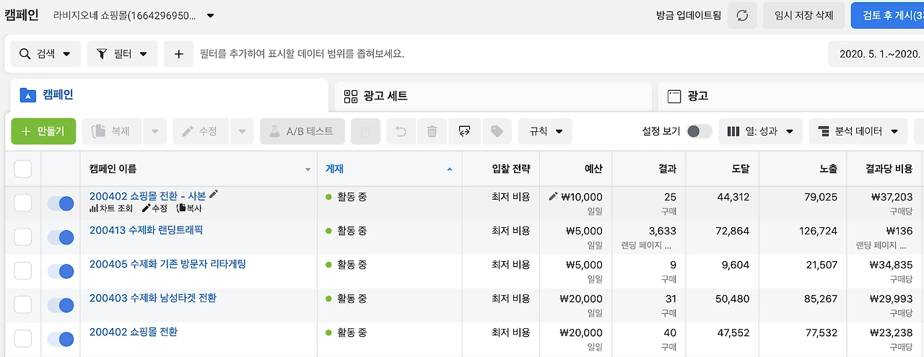The height and width of the screenshot is (357, 924).
Task: Click the date range 2020. 5. 1. selector
Action: (x=876, y=54)
